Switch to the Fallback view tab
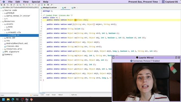Viewport: 181px width, 102px height. point(60,95)
